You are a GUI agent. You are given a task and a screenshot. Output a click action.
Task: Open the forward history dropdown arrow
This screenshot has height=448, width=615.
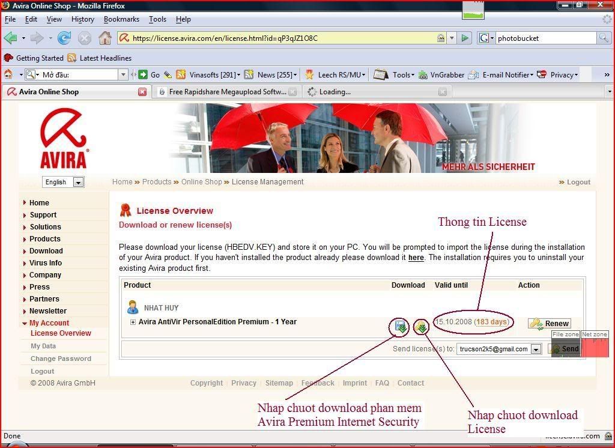[50, 38]
